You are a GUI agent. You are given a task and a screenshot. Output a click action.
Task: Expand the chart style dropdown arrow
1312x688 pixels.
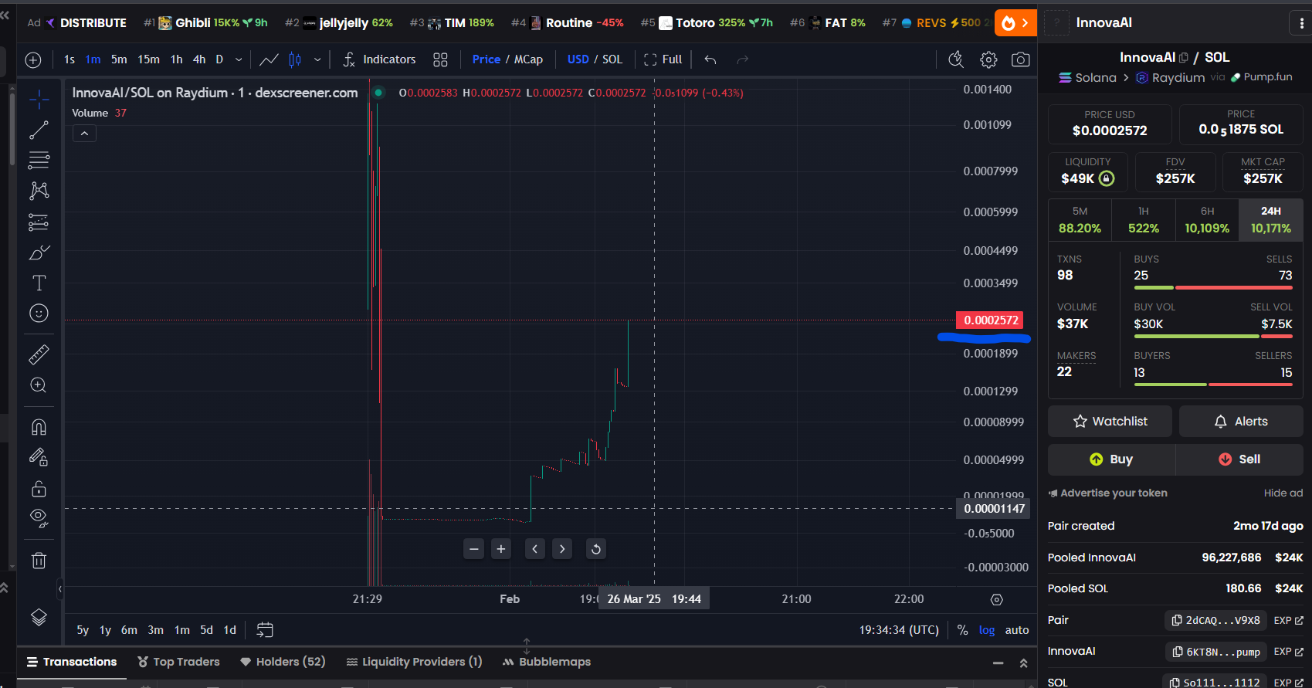click(317, 59)
